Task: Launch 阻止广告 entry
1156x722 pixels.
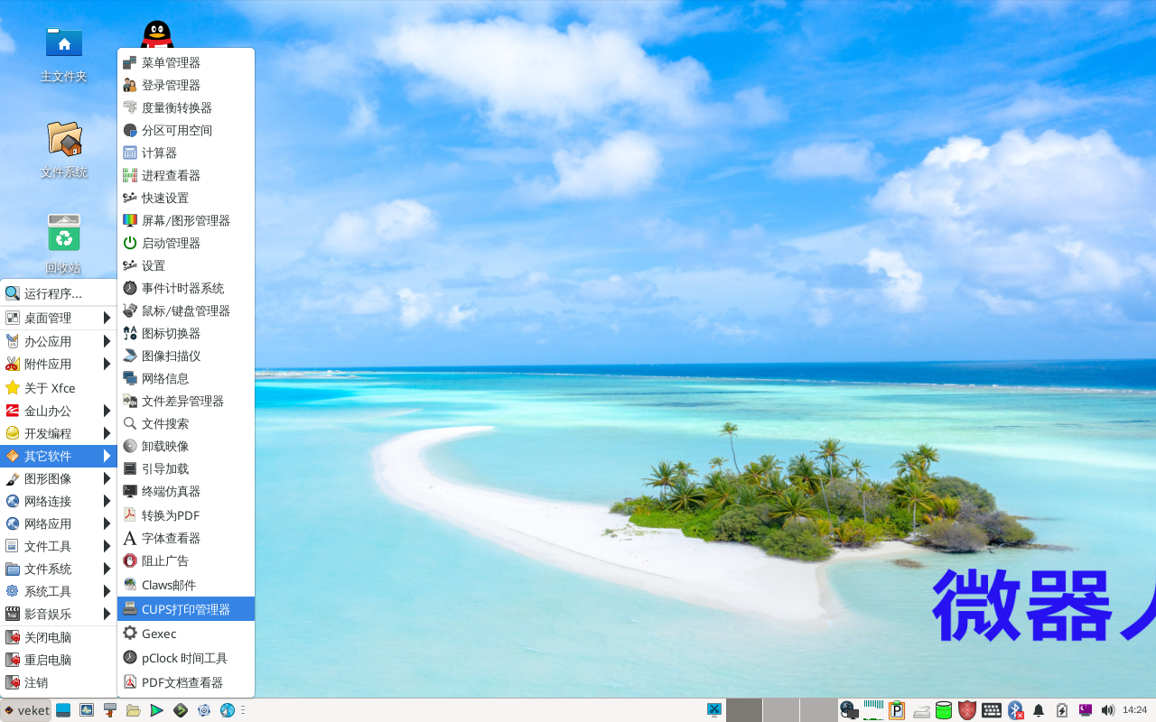Action: click(x=186, y=560)
